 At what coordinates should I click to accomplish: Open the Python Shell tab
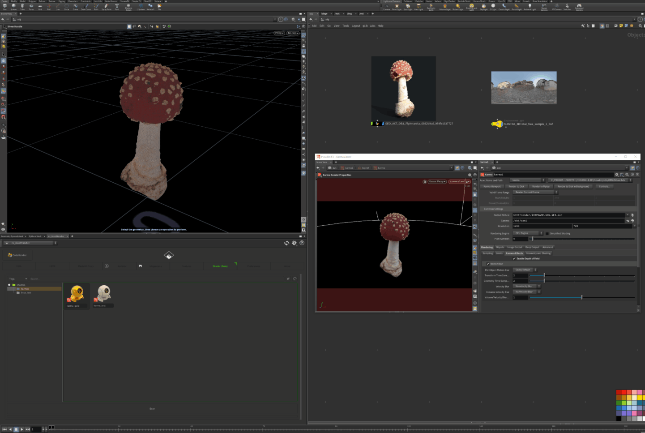point(35,236)
